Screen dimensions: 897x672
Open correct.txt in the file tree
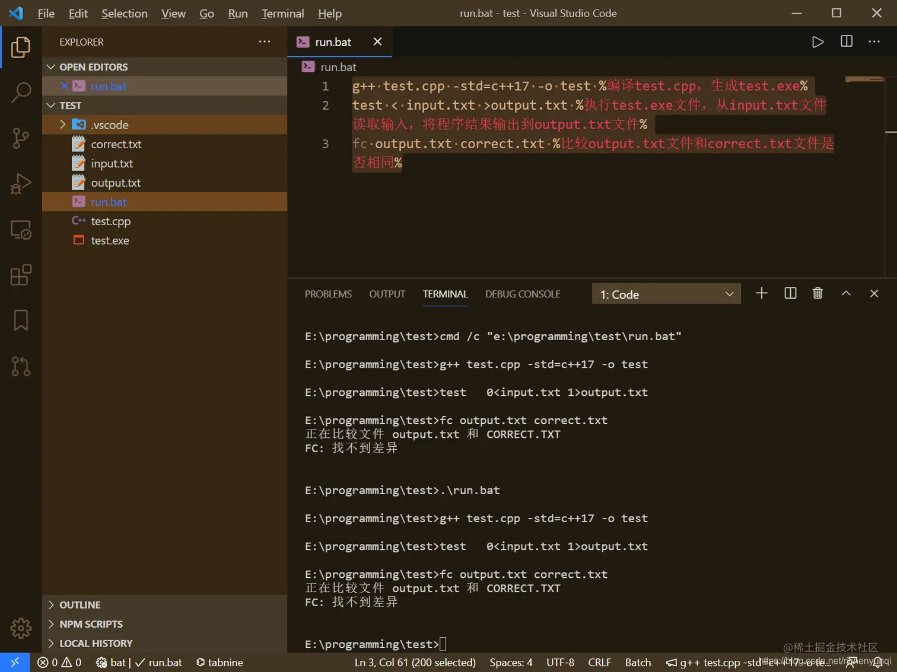click(164, 144)
